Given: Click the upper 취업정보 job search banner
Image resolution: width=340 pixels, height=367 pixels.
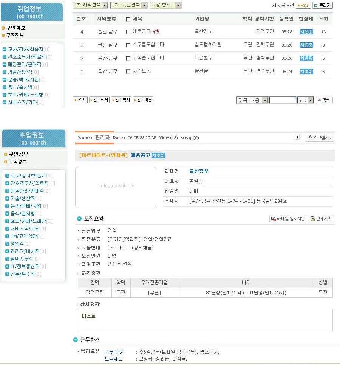Looking at the screenshot, I should 32,11.
